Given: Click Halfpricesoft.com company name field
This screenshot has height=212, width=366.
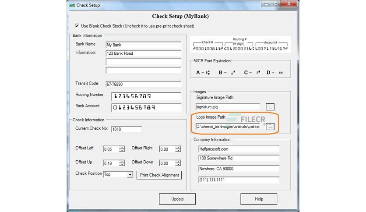Looking at the screenshot, I should pyautogui.click(x=239, y=149).
